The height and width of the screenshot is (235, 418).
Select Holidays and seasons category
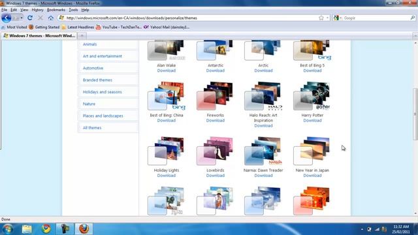click(102, 92)
